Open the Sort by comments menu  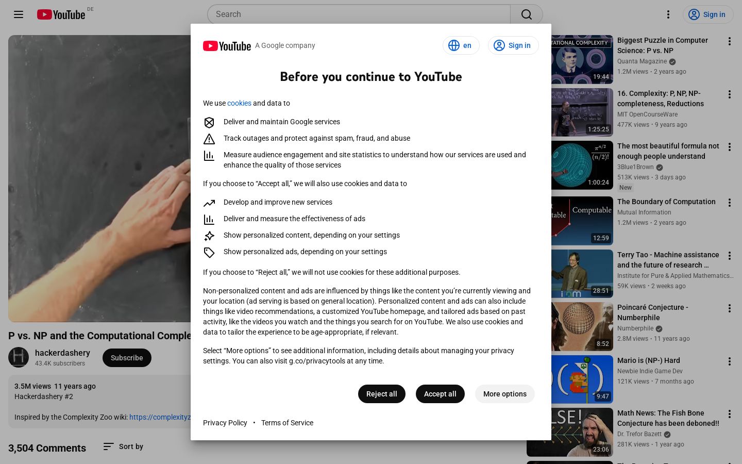coord(123,446)
